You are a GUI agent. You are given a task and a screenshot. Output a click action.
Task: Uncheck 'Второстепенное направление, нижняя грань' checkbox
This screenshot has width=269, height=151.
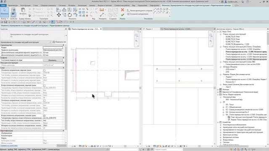pyautogui.click(x=44, y=116)
